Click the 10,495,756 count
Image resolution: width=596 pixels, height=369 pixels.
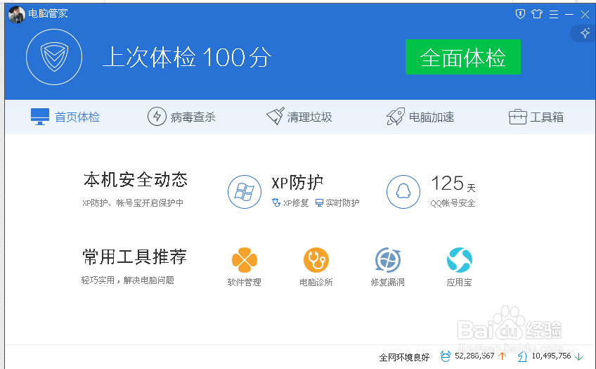(551, 356)
